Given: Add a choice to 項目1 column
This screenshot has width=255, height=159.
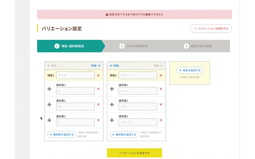Looking at the screenshot, I should point(61,134).
